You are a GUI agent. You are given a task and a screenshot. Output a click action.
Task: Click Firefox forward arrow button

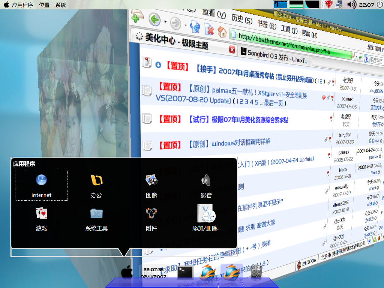pos(175,23)
